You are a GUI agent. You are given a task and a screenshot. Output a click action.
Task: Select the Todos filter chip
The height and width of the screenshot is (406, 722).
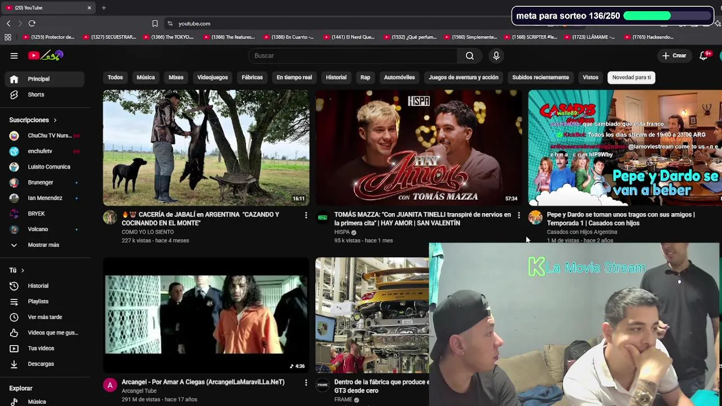click(x=115, y=77)
